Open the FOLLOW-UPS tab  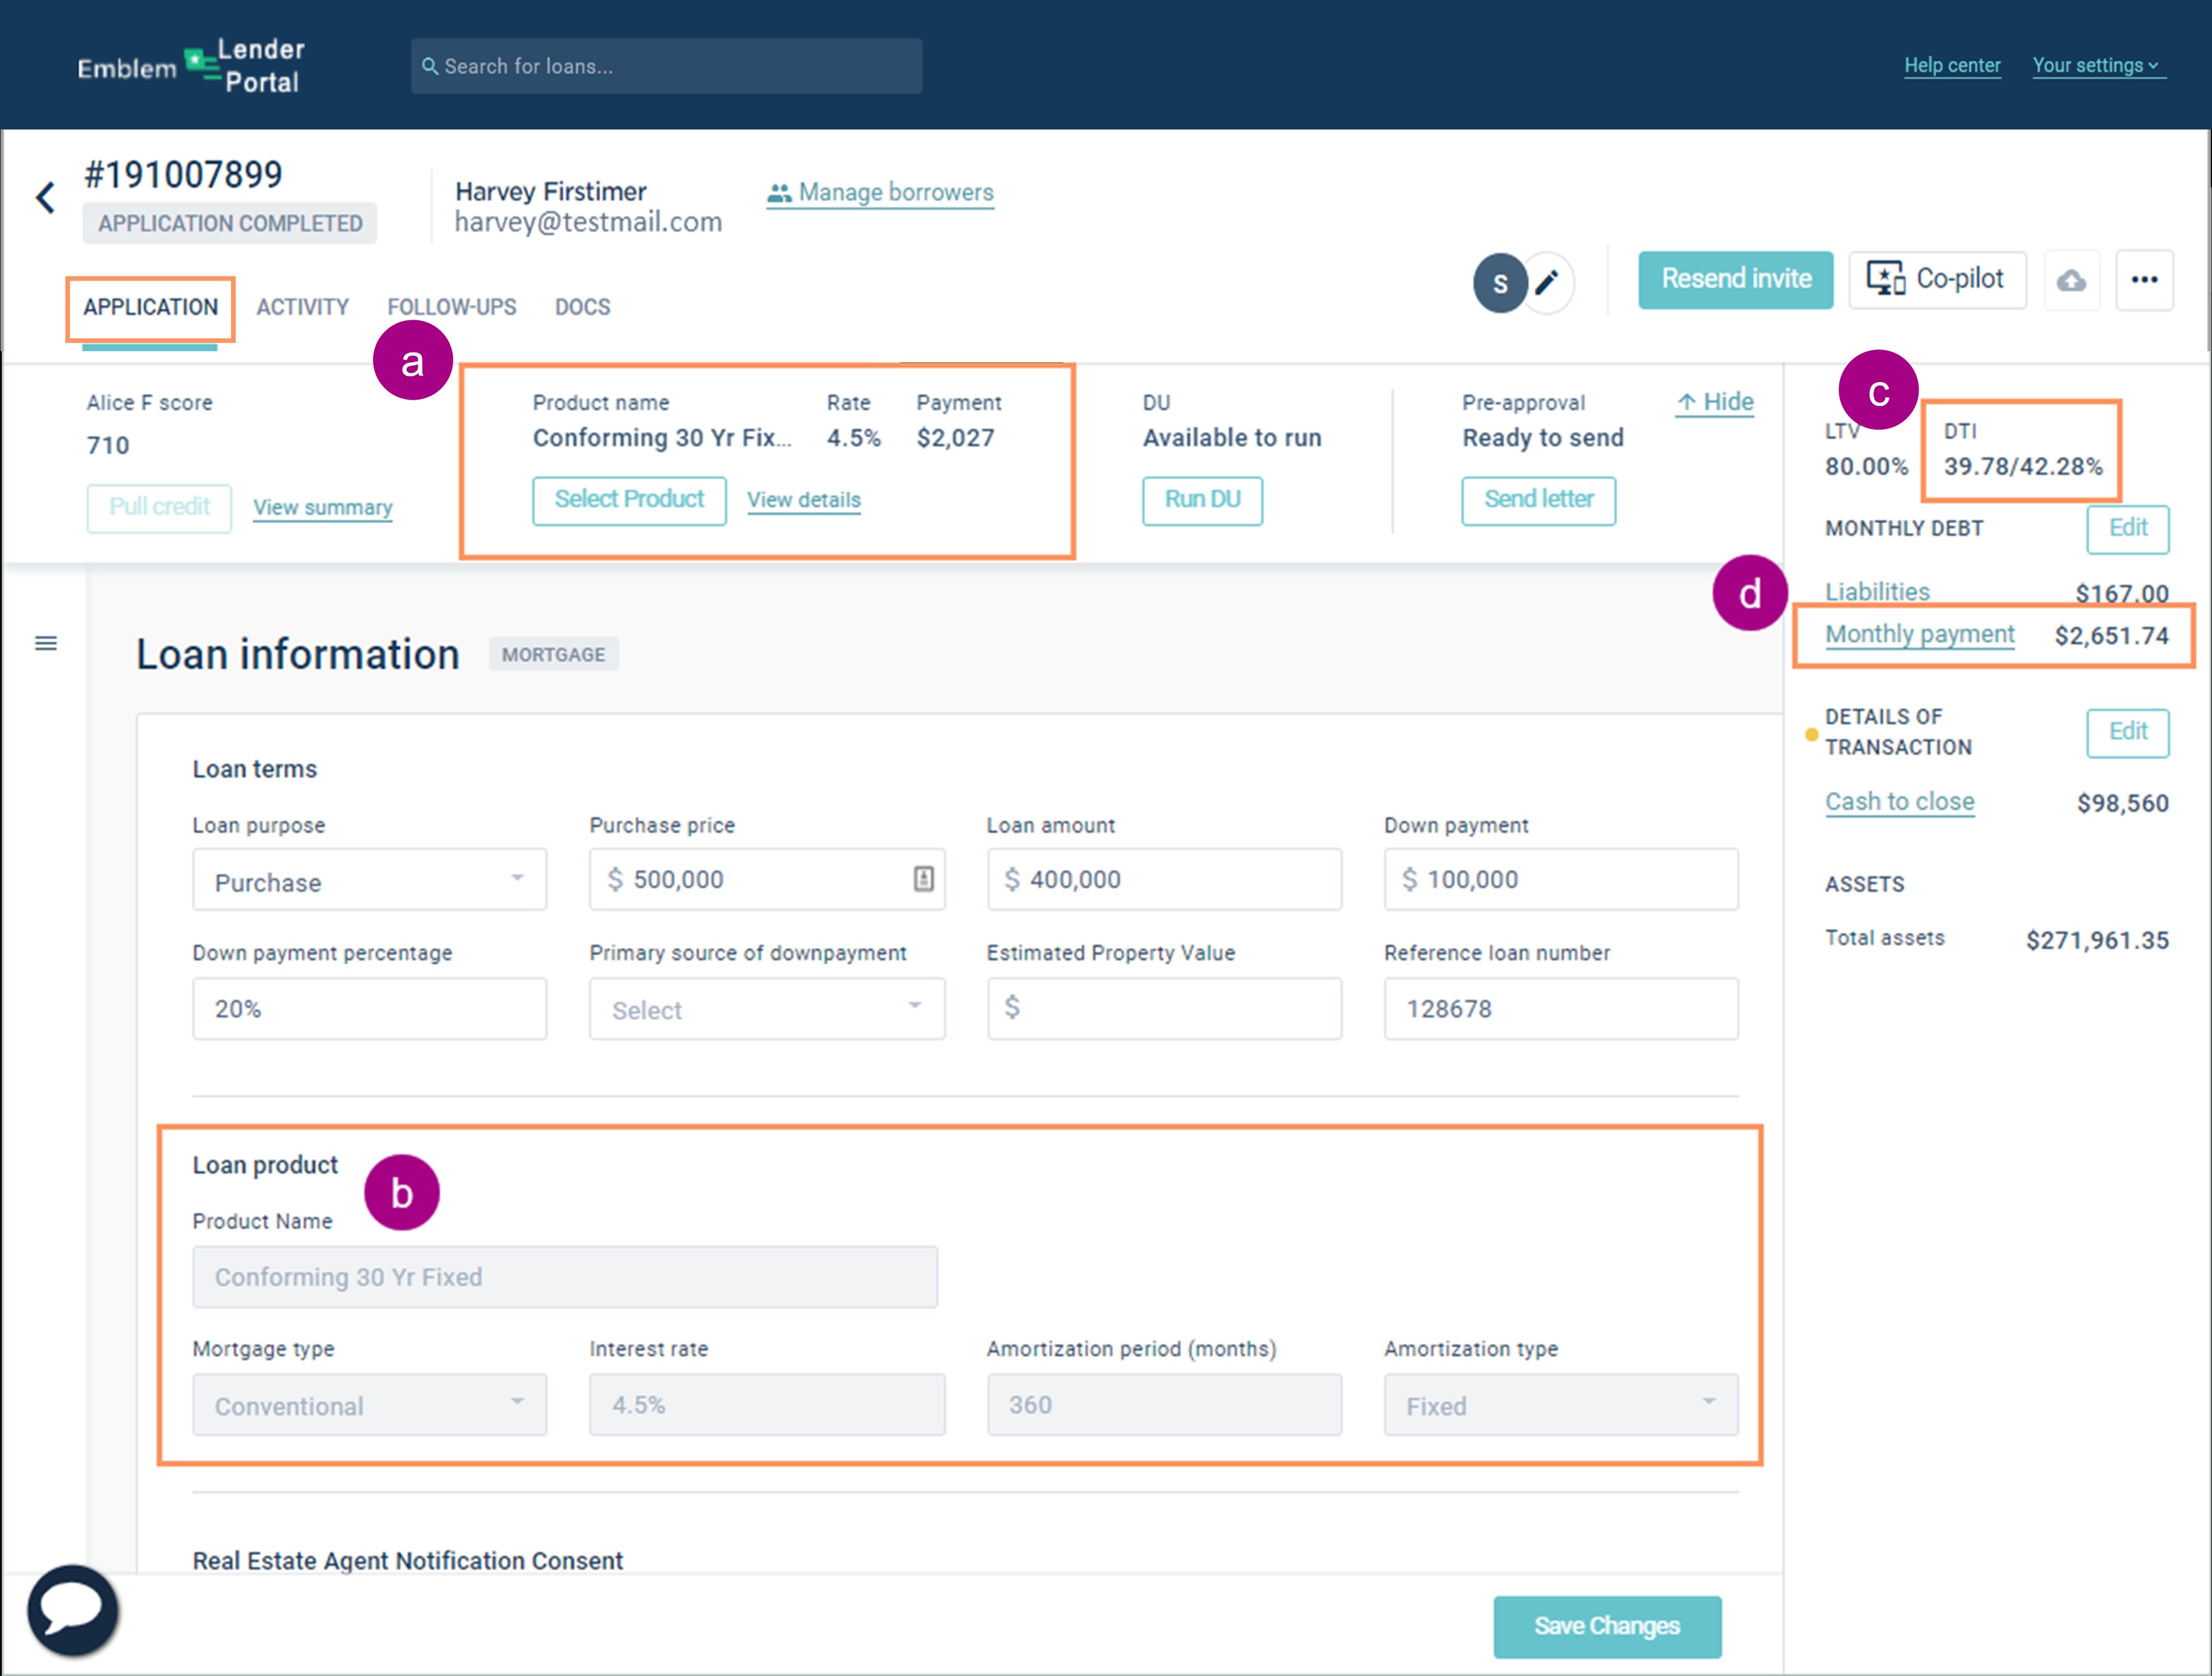452,307
